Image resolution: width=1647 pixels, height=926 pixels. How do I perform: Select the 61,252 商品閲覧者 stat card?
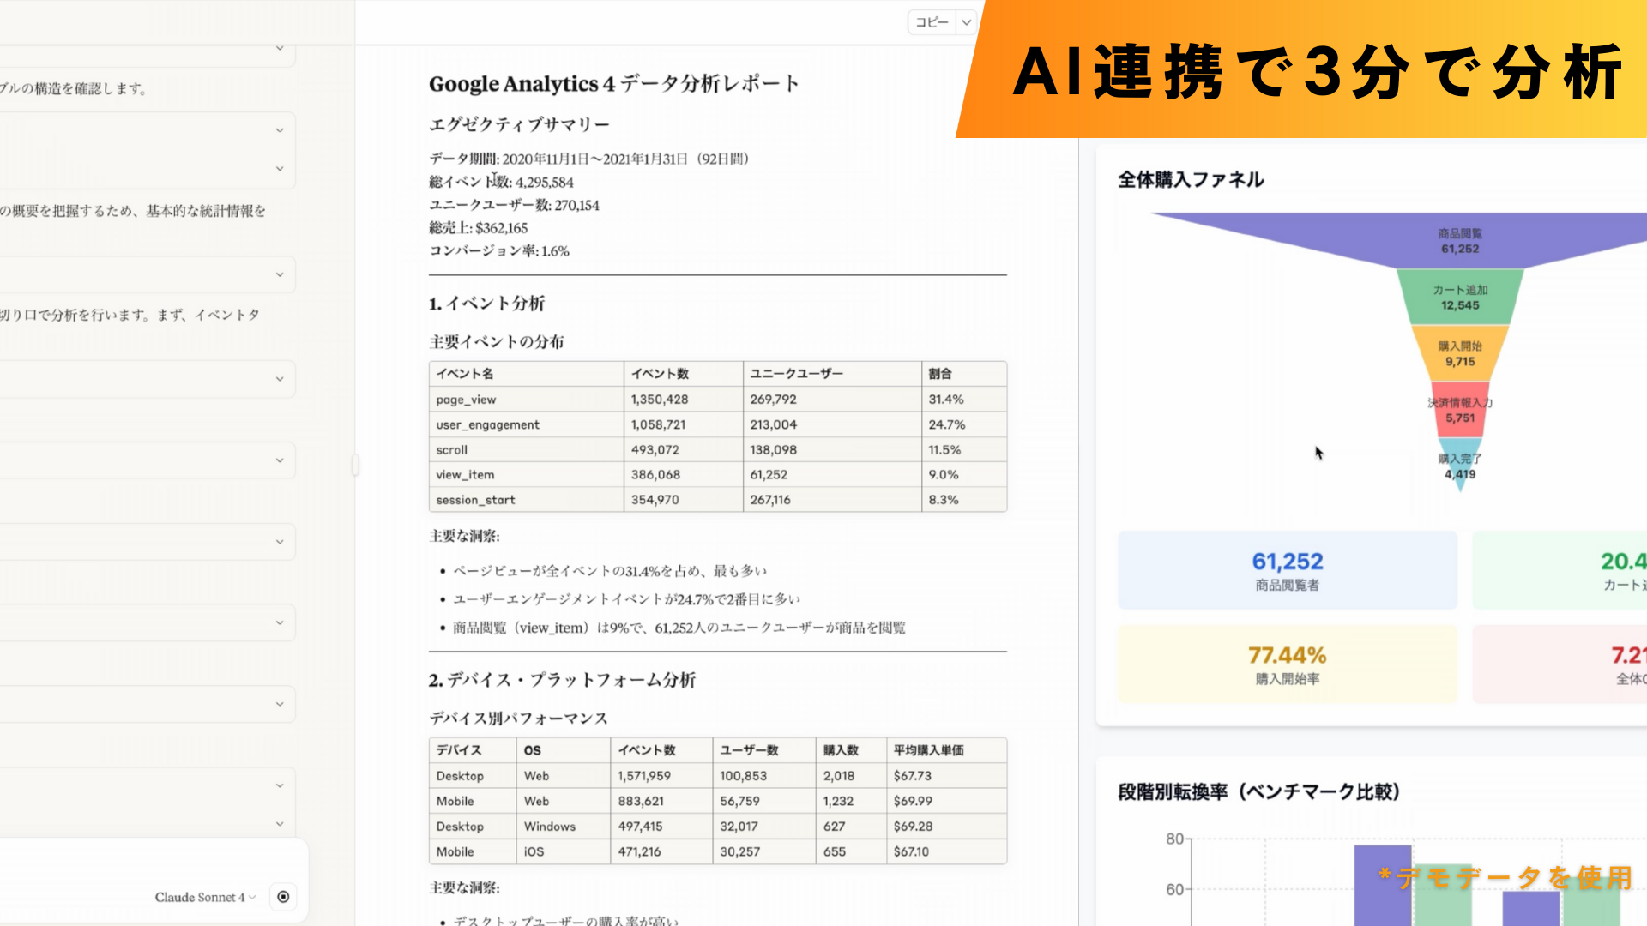click(x=1287, y=571)
